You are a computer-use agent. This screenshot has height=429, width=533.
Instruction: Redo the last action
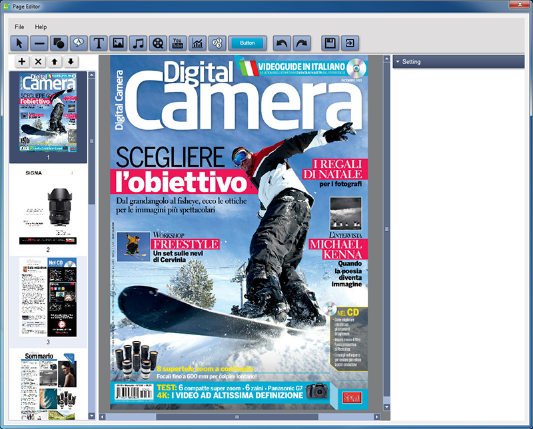tap(302, 43)
